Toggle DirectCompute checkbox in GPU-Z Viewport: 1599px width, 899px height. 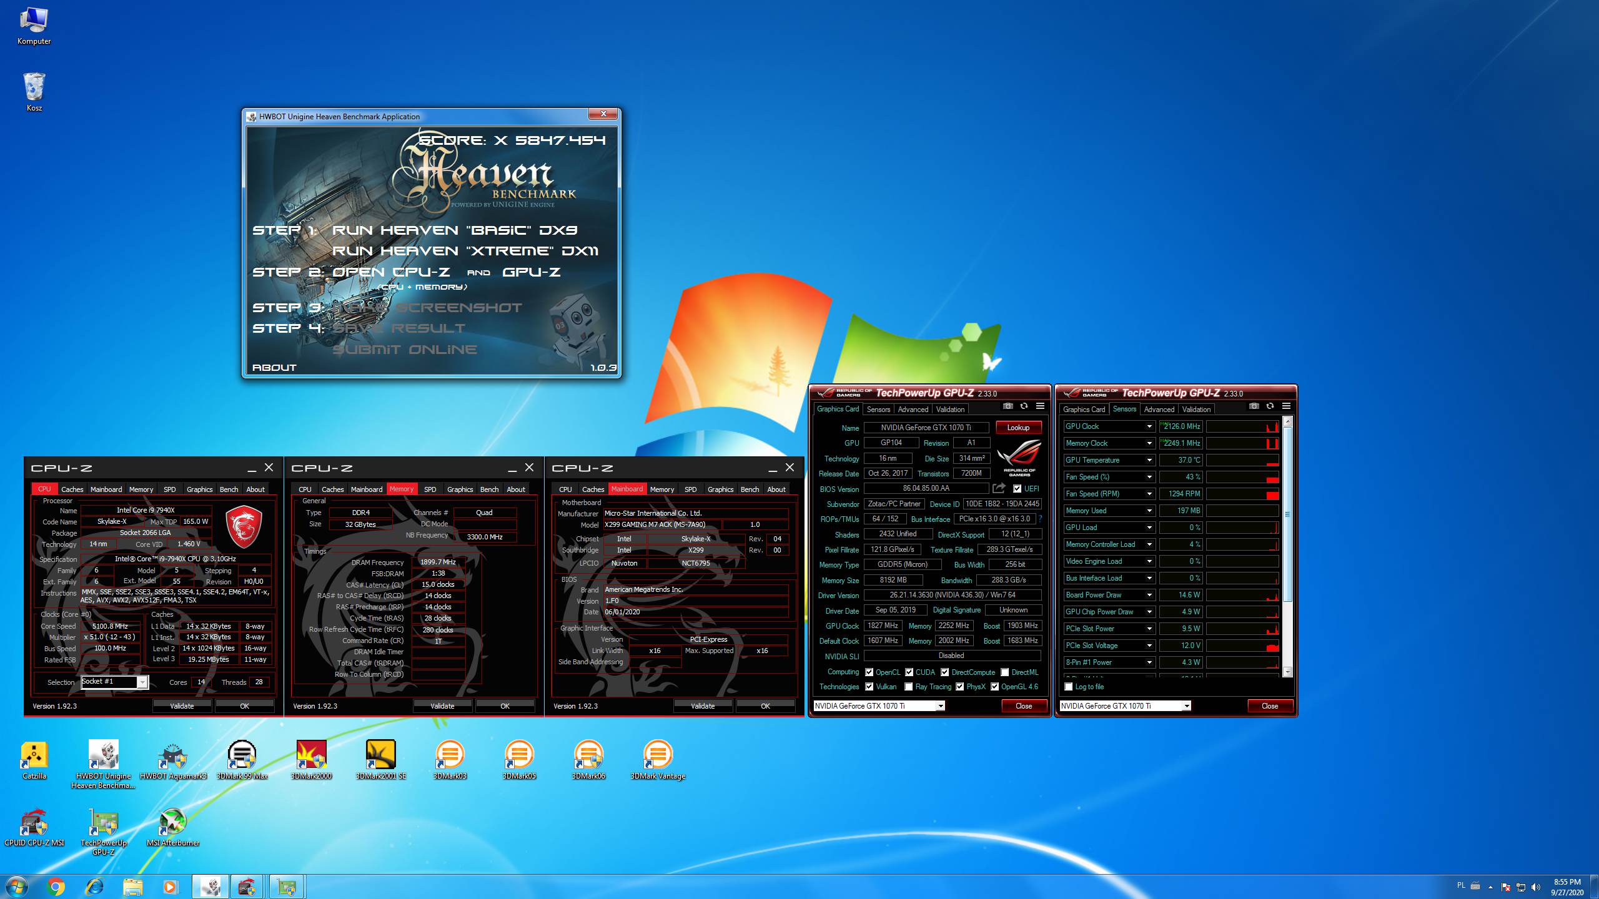click(945, 672)
